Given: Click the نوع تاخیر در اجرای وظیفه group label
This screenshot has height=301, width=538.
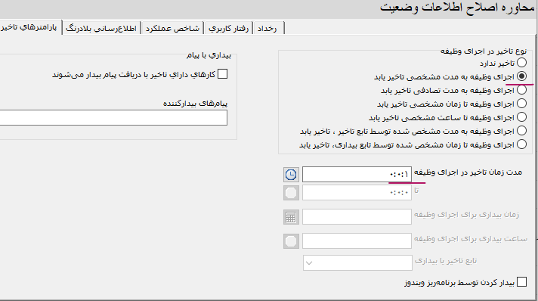Looking at the screenshot, I should 484,51.
